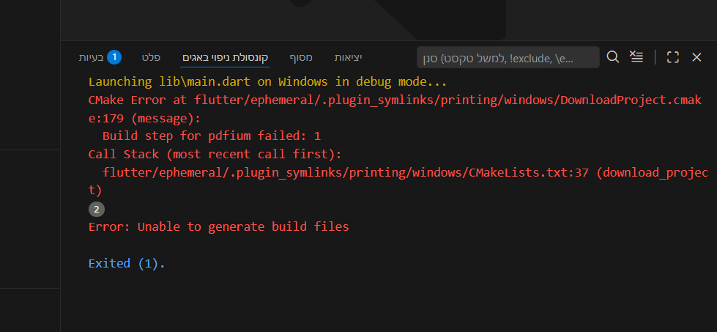Click the DownloadProject.cmake error path line
Screen dimensions: 717x332
coord(395,109)
